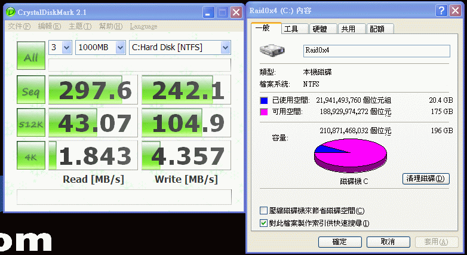This screenshot has width=467, height=255.
Task: Open the 文件(F) menu
Action: pyautogui.click(x=19, y=26)
